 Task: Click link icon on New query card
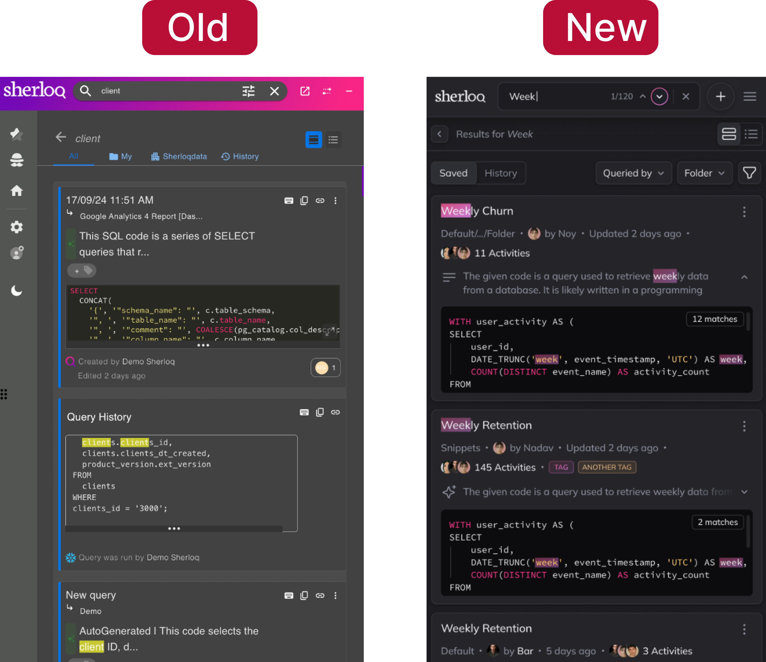click(320, 595)
